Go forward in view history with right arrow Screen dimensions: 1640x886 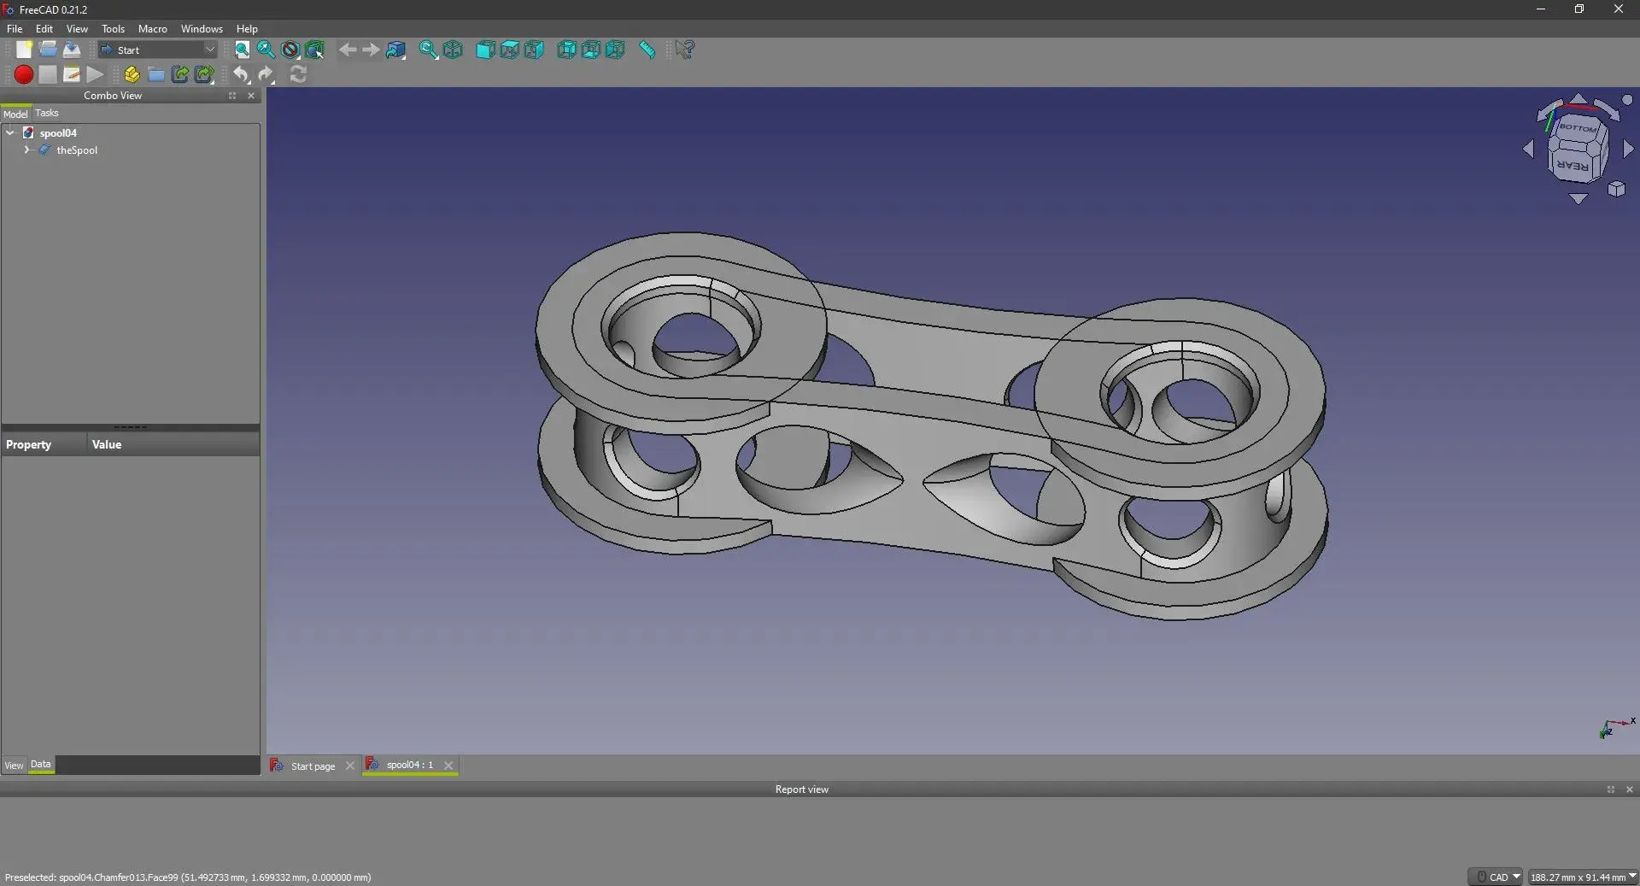point(371,50)
